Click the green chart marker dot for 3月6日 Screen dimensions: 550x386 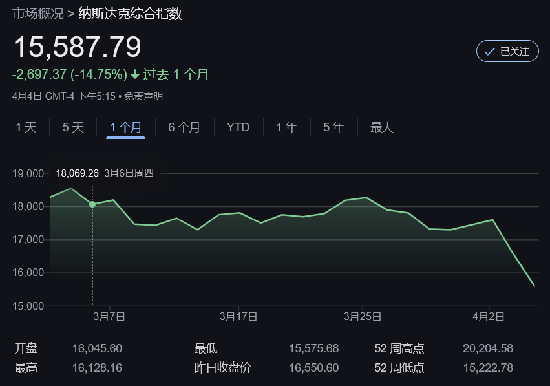[x=92, y=204]
